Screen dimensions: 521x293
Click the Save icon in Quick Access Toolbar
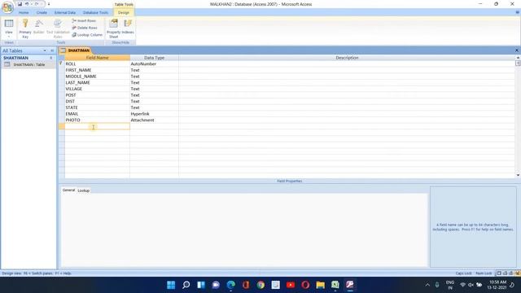20,4
